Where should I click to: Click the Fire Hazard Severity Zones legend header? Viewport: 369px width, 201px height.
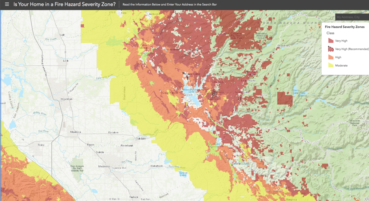point(344,27)
